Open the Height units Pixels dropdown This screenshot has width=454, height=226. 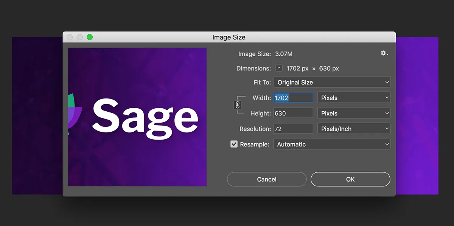[x=354, y=113]
